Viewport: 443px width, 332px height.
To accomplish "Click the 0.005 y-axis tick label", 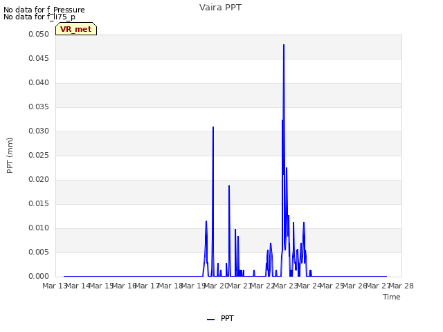I will [39, 252].
